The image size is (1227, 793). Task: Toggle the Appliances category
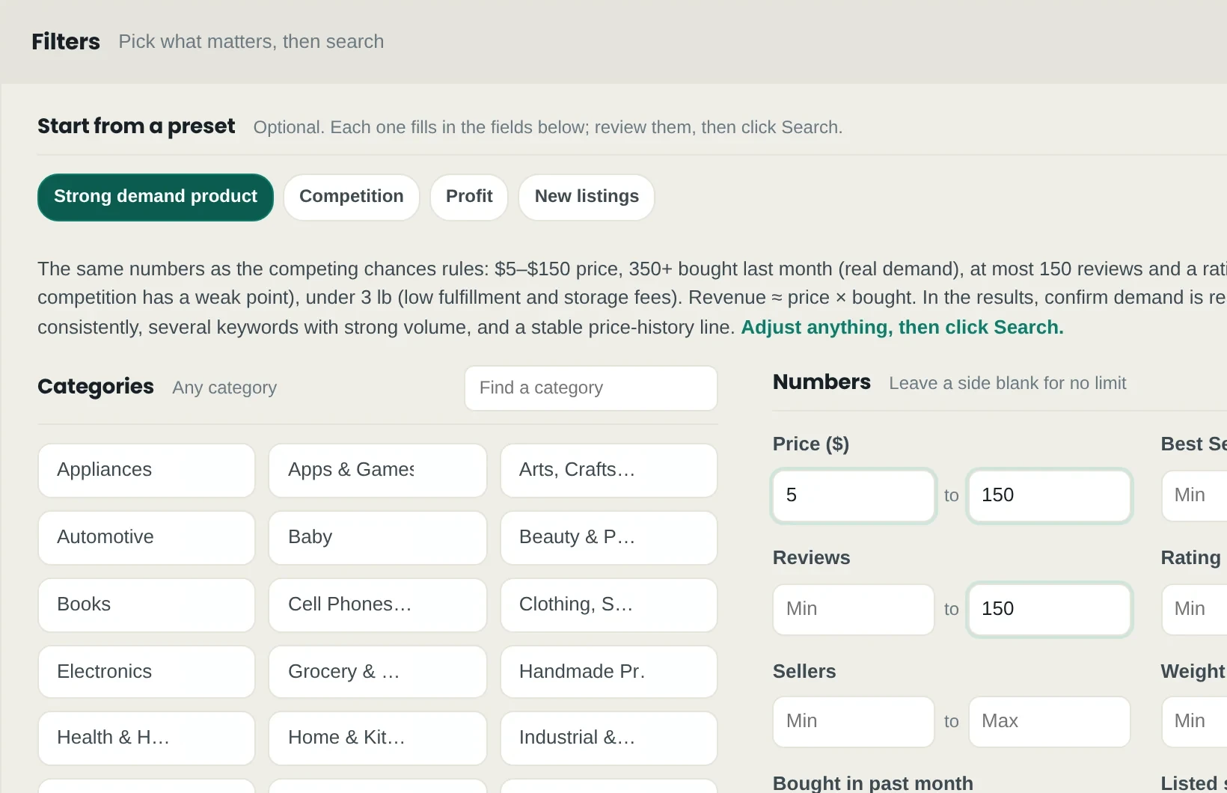[x=147, y=471]
